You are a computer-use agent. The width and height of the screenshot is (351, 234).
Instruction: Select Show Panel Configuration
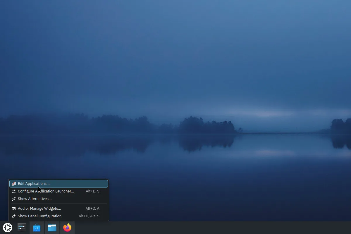pyautogui.click(x=58, y=216)
